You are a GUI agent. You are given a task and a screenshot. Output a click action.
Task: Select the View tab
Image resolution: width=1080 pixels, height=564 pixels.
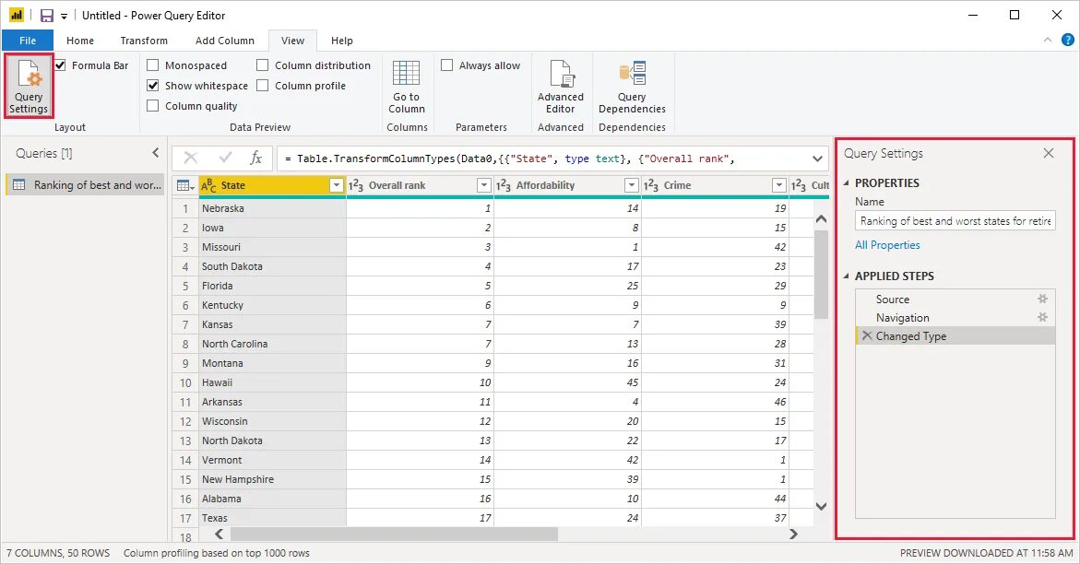292,41
